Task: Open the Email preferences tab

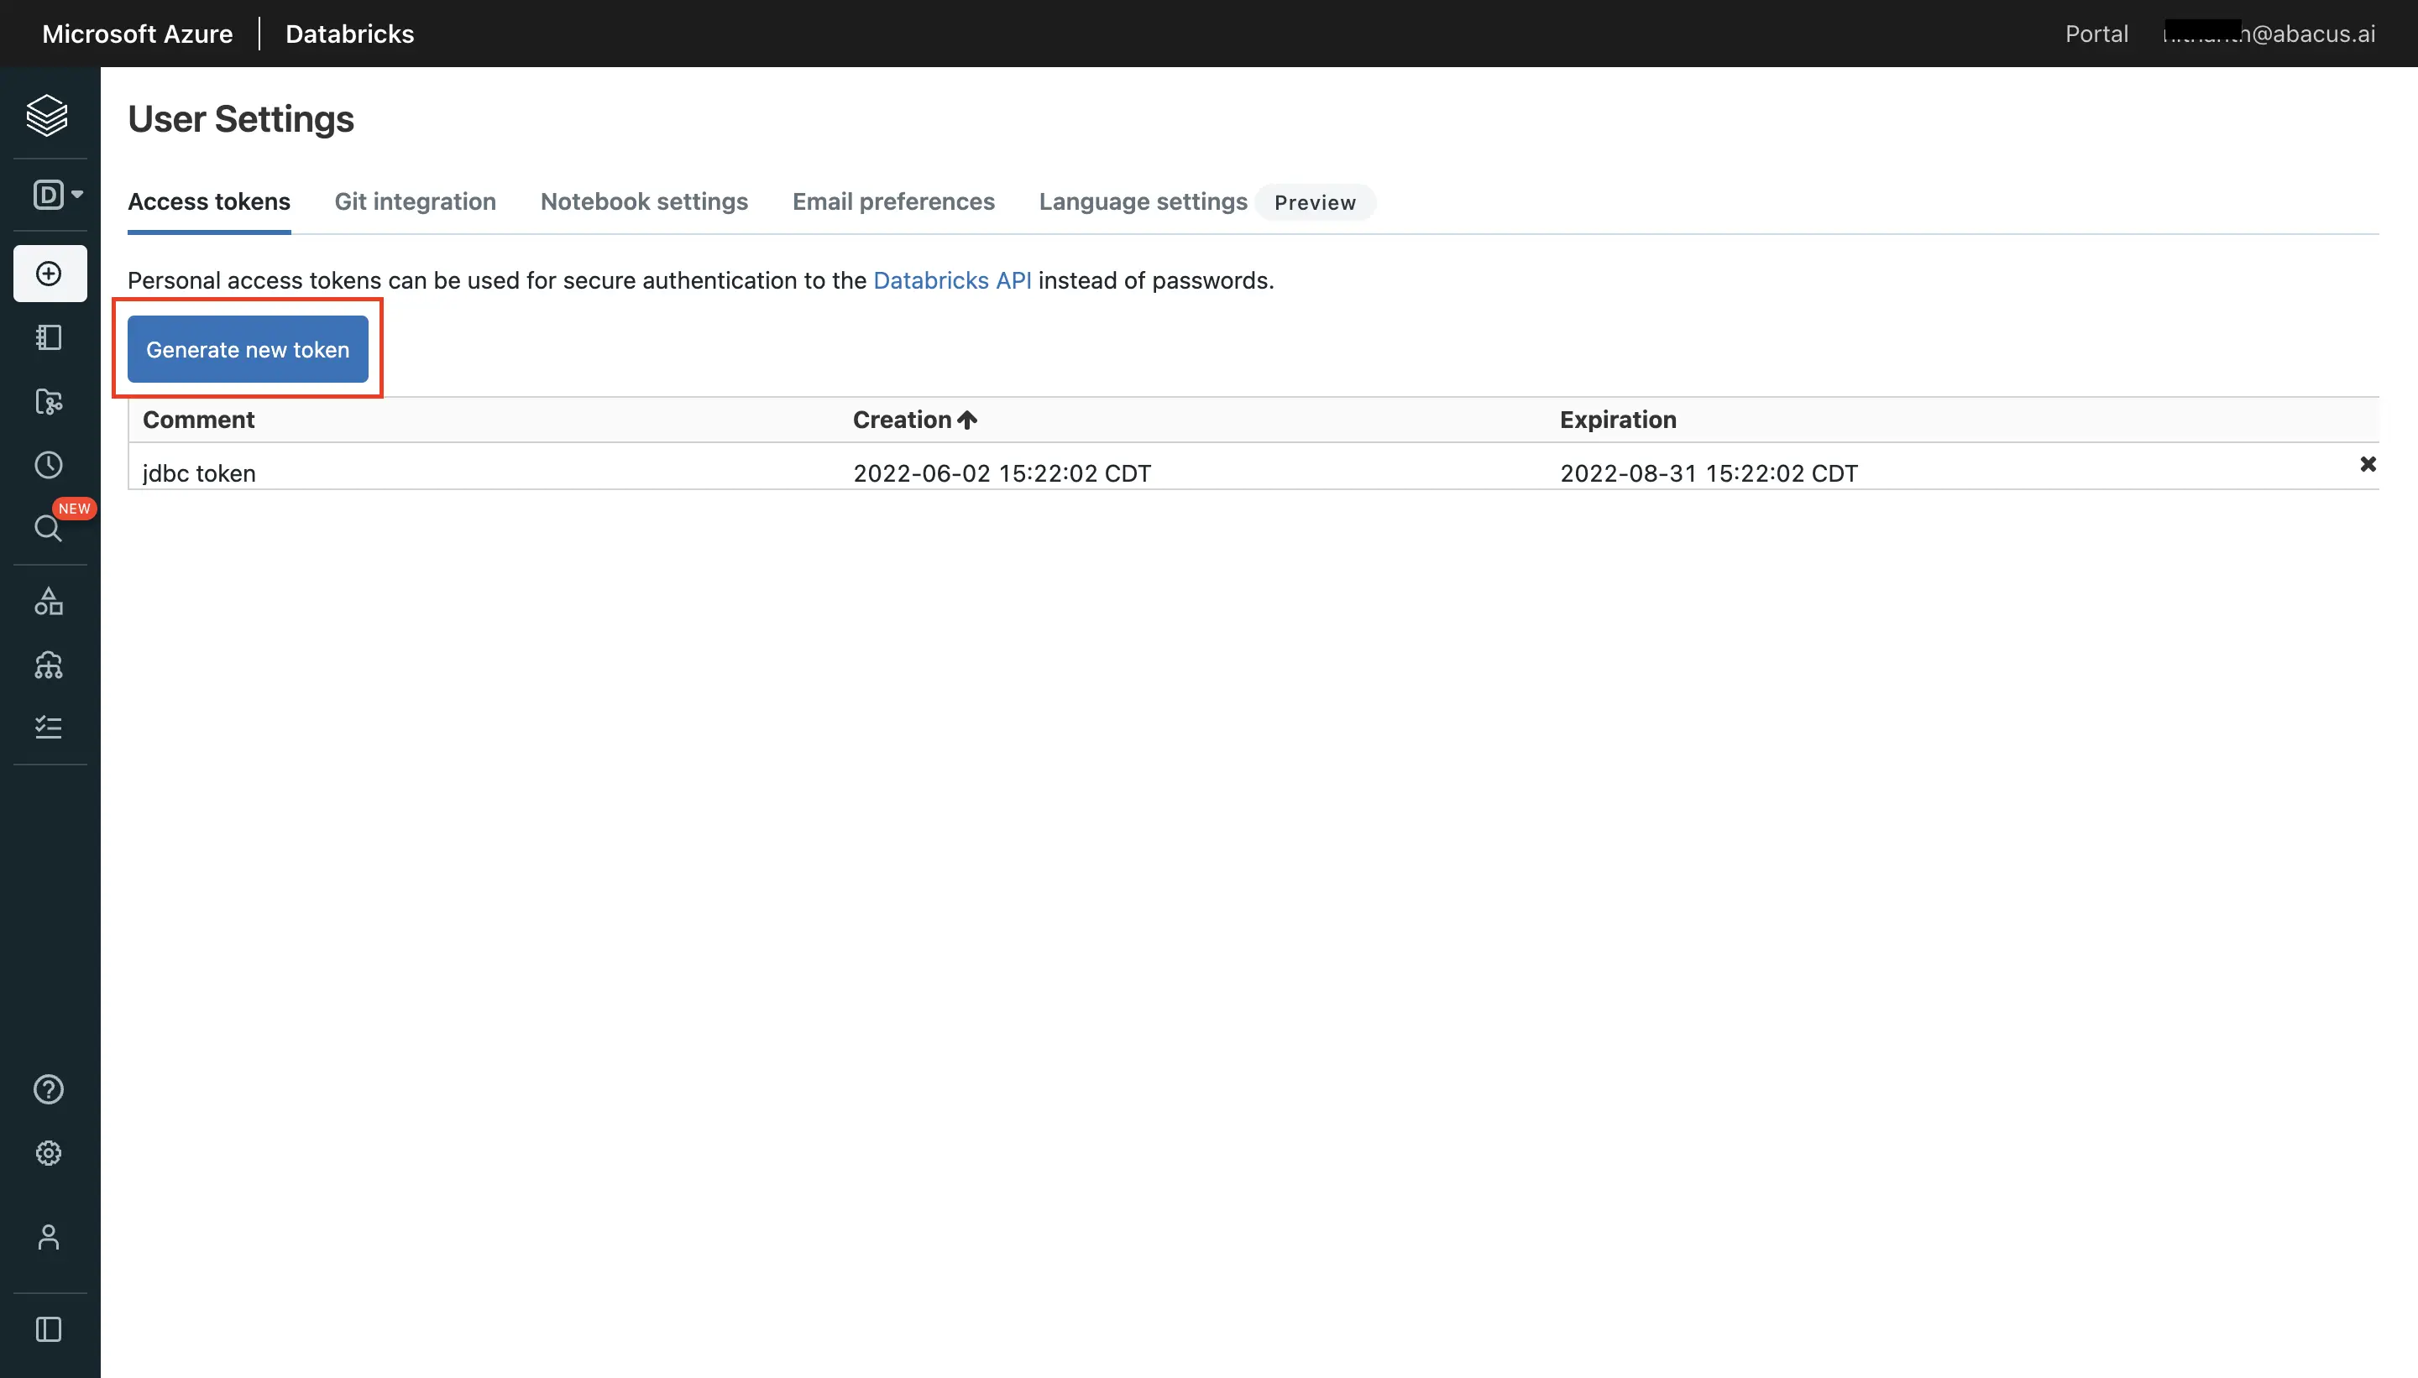Action: (892, 201)
